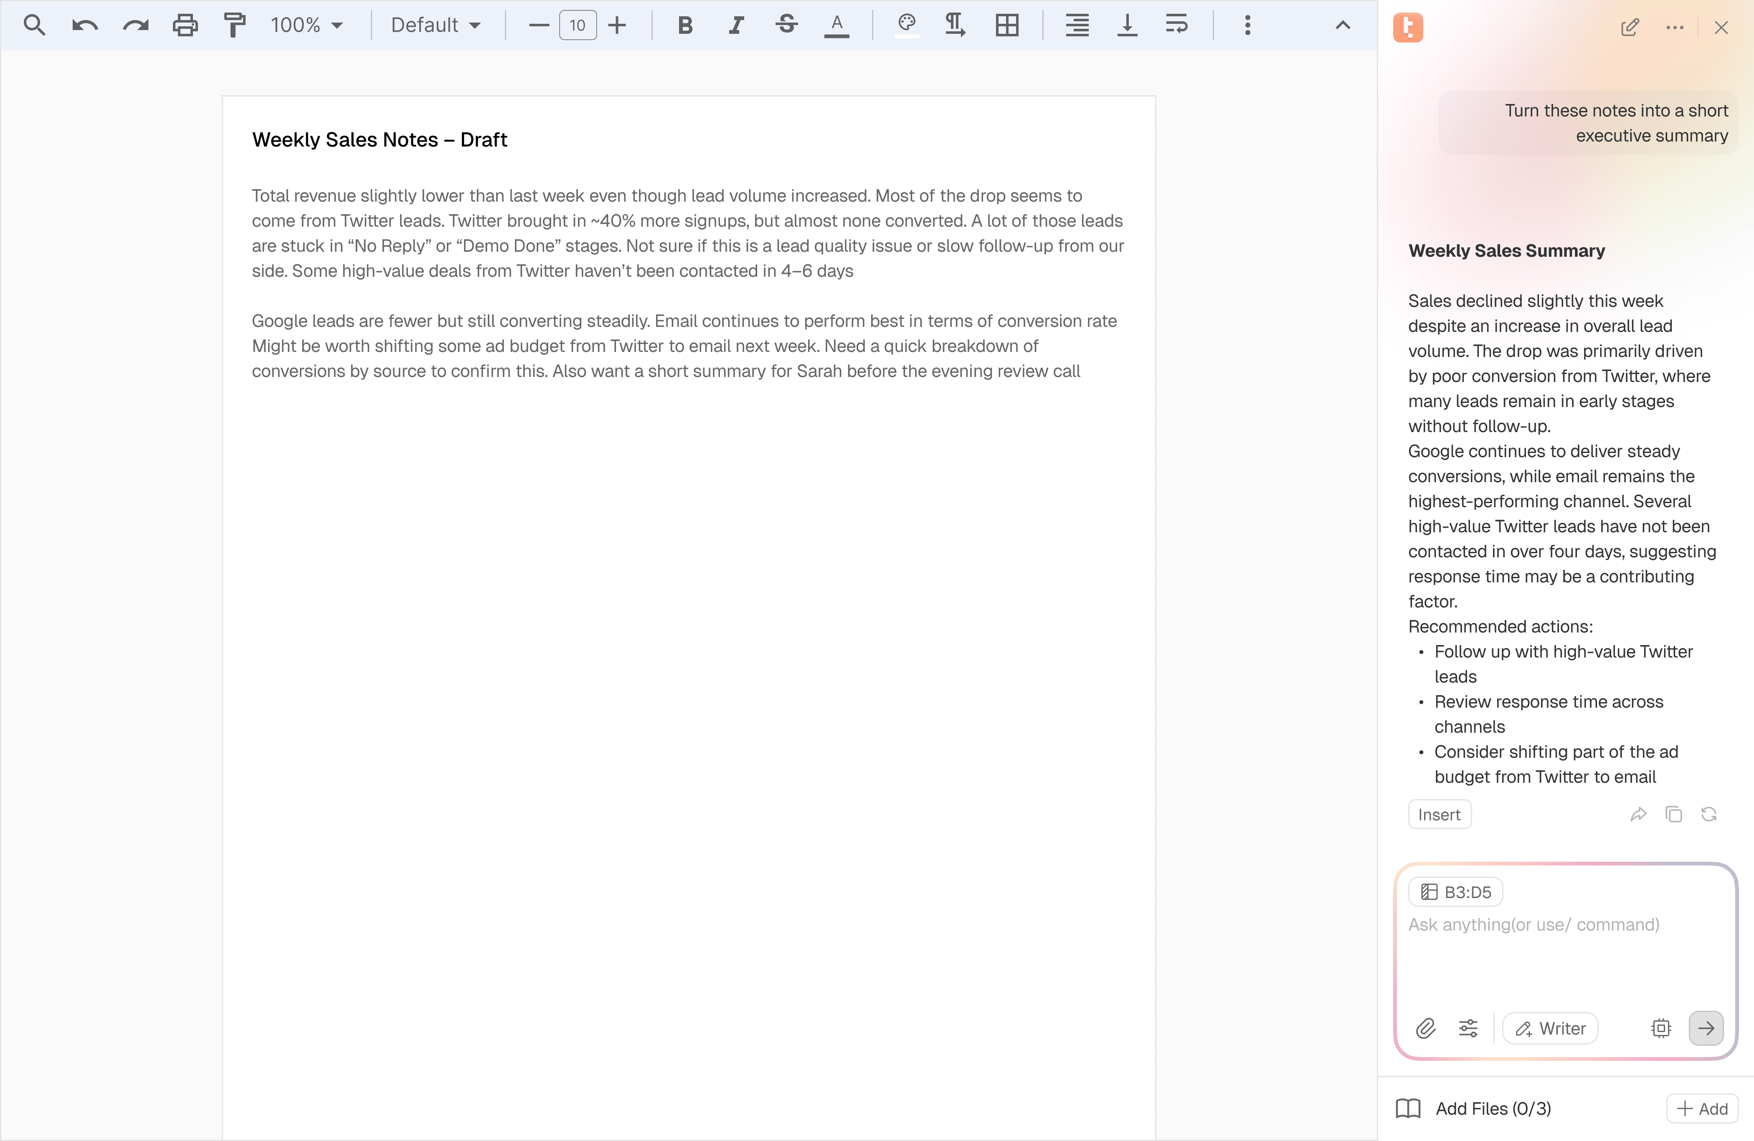Open the Default font dropdown

435,25
